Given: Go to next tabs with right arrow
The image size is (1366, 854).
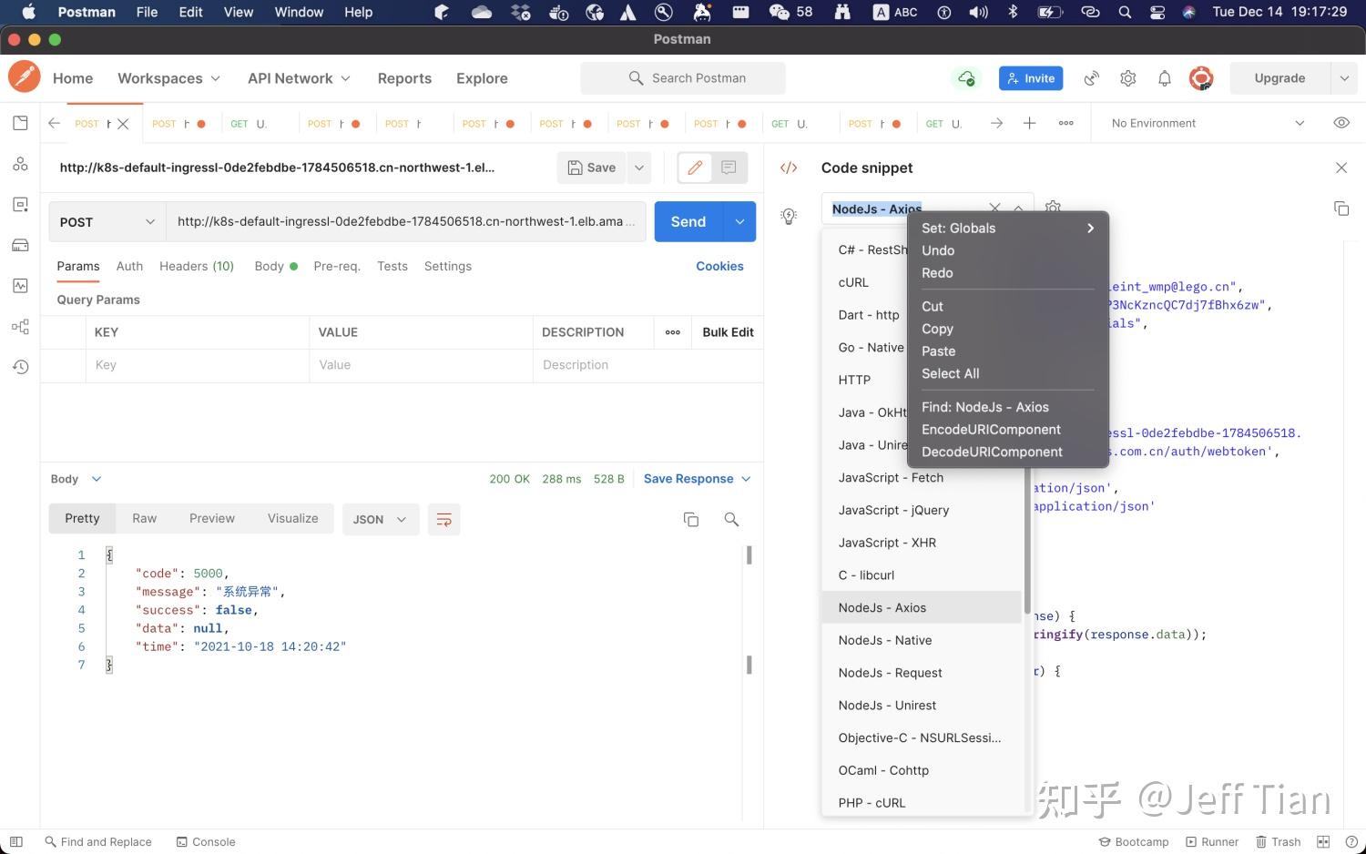Looking at the screenshot, I should 996,123.
